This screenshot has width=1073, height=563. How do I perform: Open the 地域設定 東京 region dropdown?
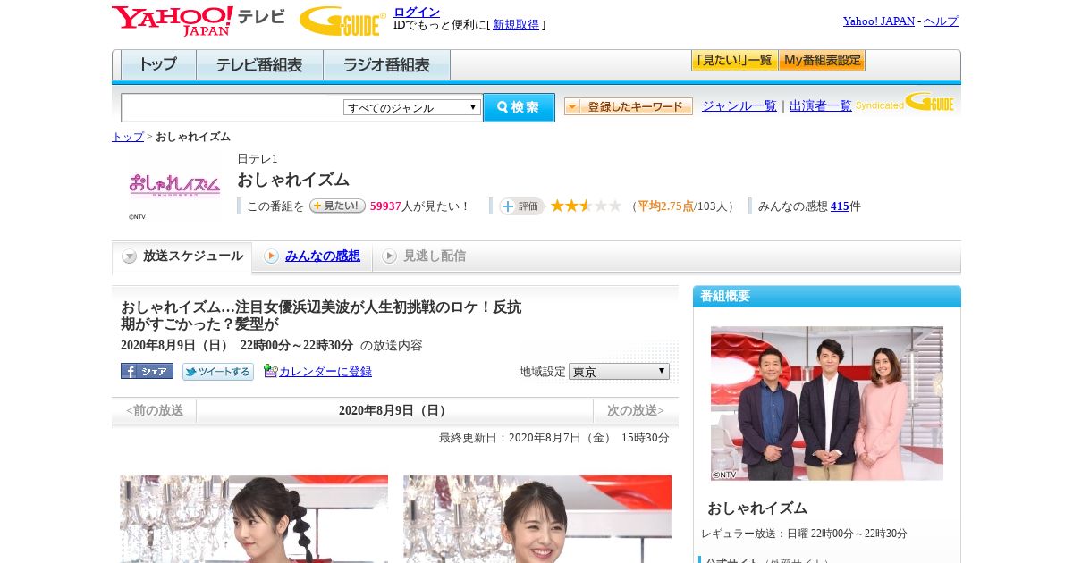pyautogui.click(x=619, y=371)
